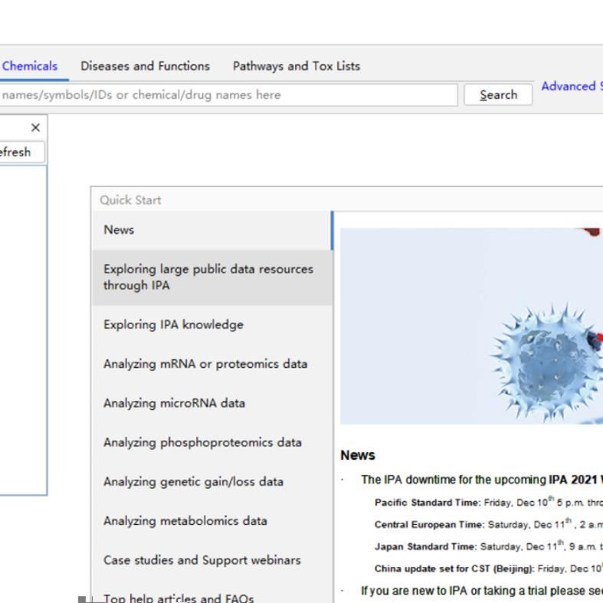The height and width of the screenshot is (603, 603).
Task: Select Analyzing mRNA or proteomics data
Action: [x=212, y=364]
